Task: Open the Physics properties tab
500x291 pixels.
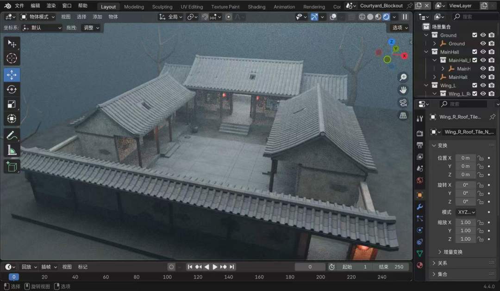Action: 420,230
